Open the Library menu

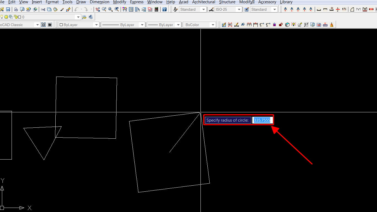pyautogui.click(x=286, y=2)
